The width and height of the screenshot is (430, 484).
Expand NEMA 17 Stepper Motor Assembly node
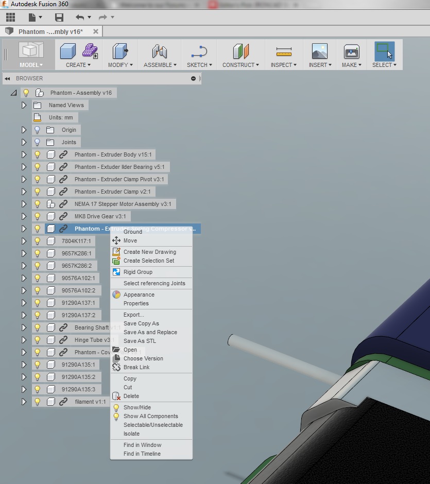click(24, 204)
